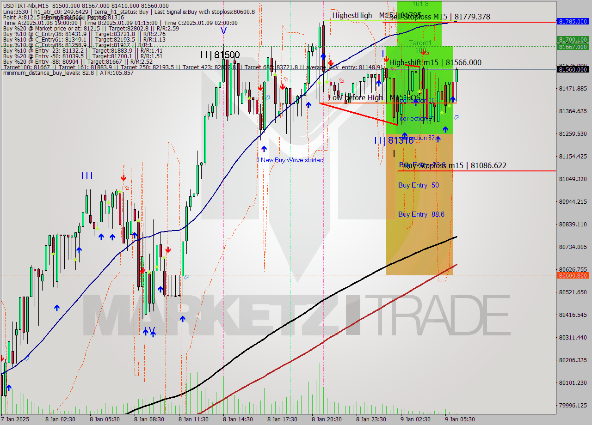This screenshot has width=592, height=425.
Task: Click the 80600.800 stoploss price tag
Action: tap(573, 275)
